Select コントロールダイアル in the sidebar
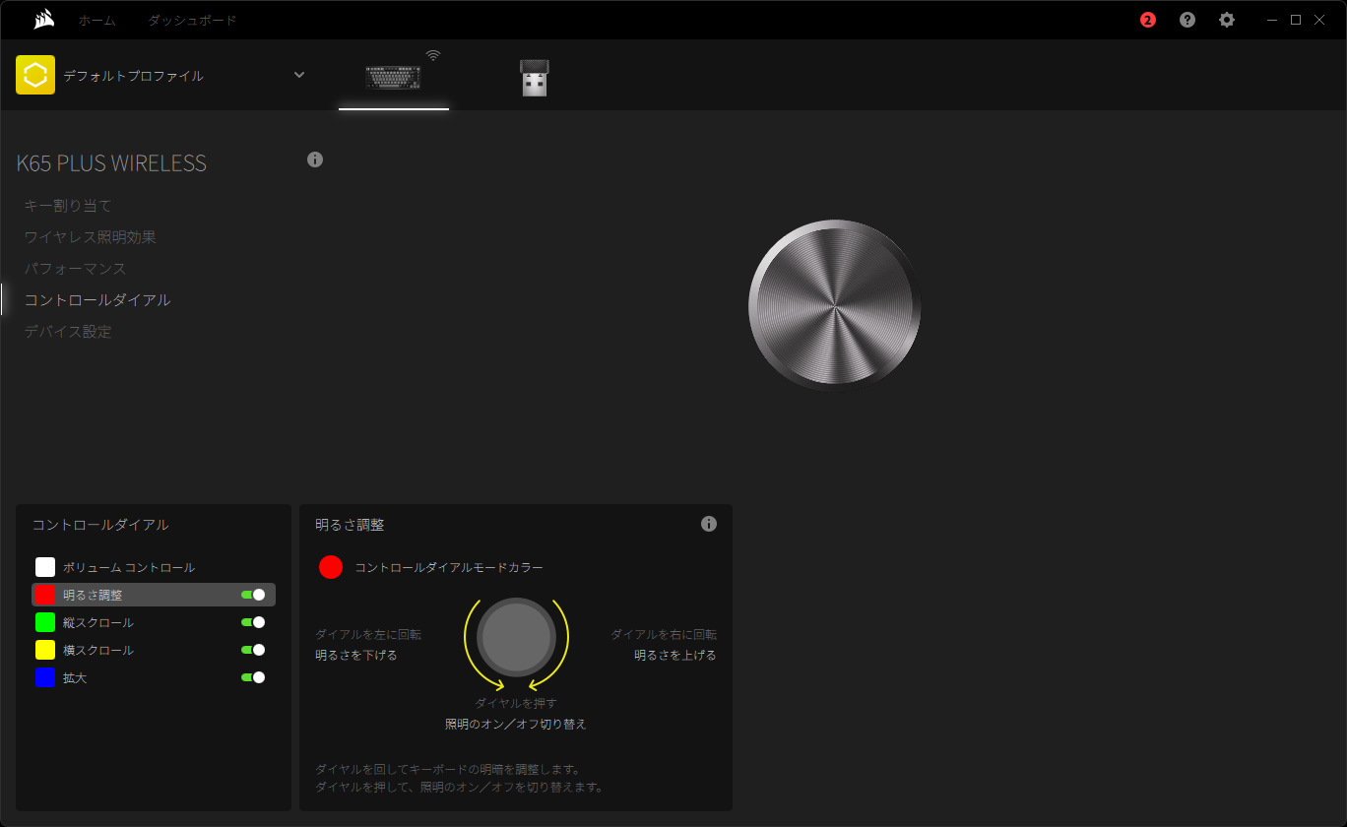This screenshot has height=827, width=1347. click(x=97, y=300)
